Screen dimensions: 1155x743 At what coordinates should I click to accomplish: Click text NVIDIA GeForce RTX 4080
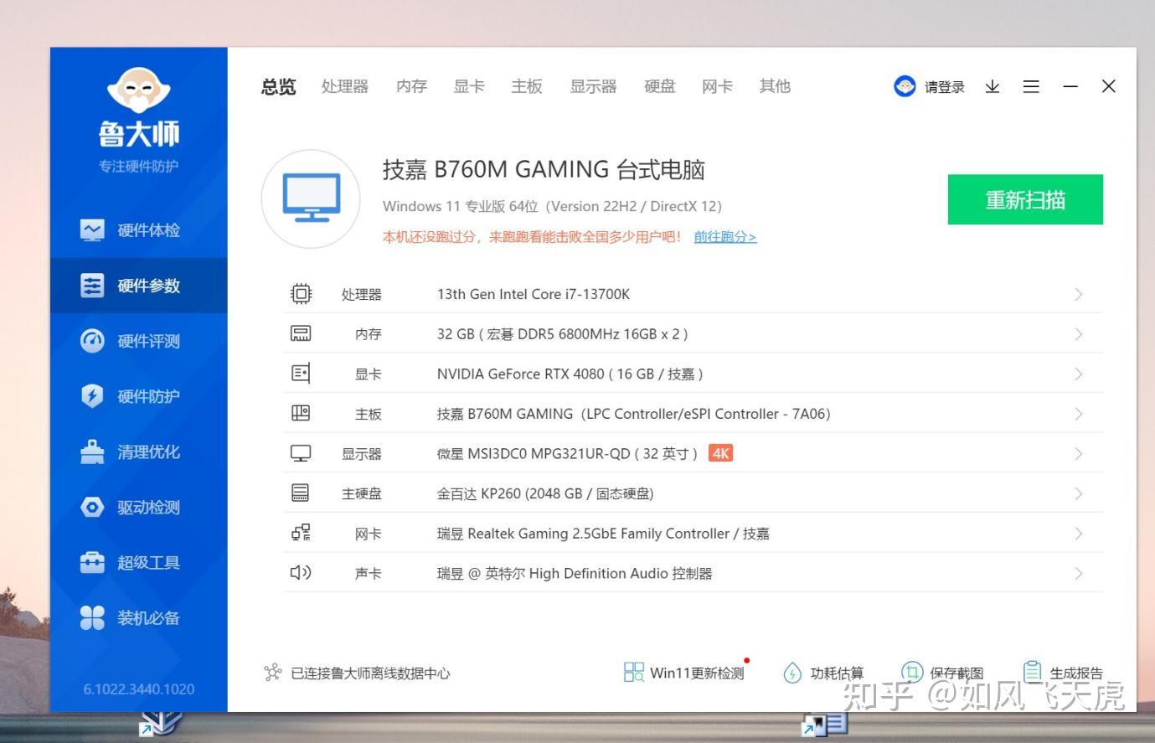[x=520, y=374]
